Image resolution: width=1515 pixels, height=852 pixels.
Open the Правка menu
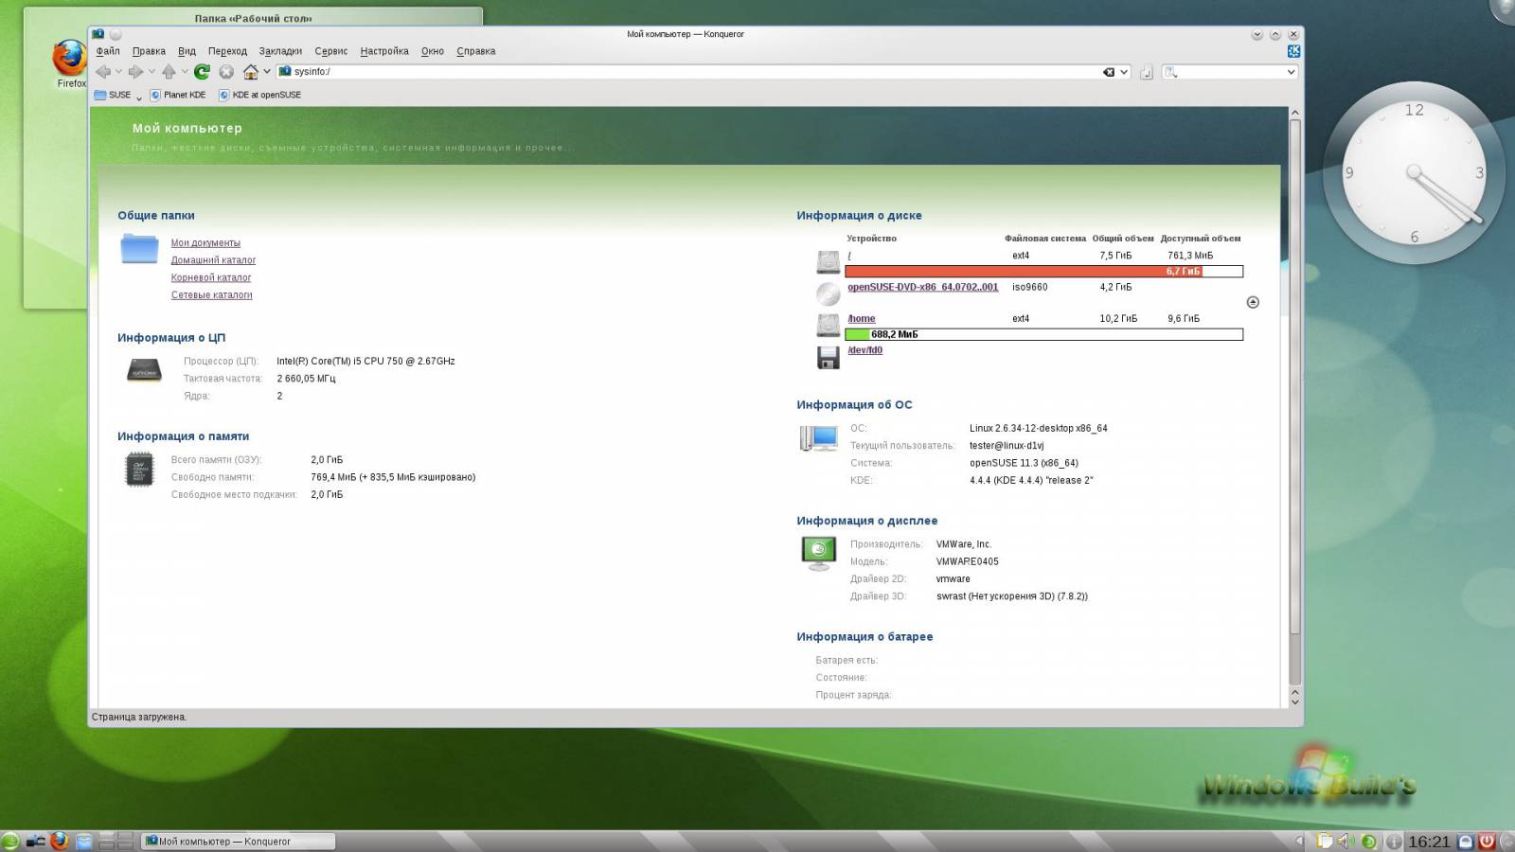click(x=149, y=51)
